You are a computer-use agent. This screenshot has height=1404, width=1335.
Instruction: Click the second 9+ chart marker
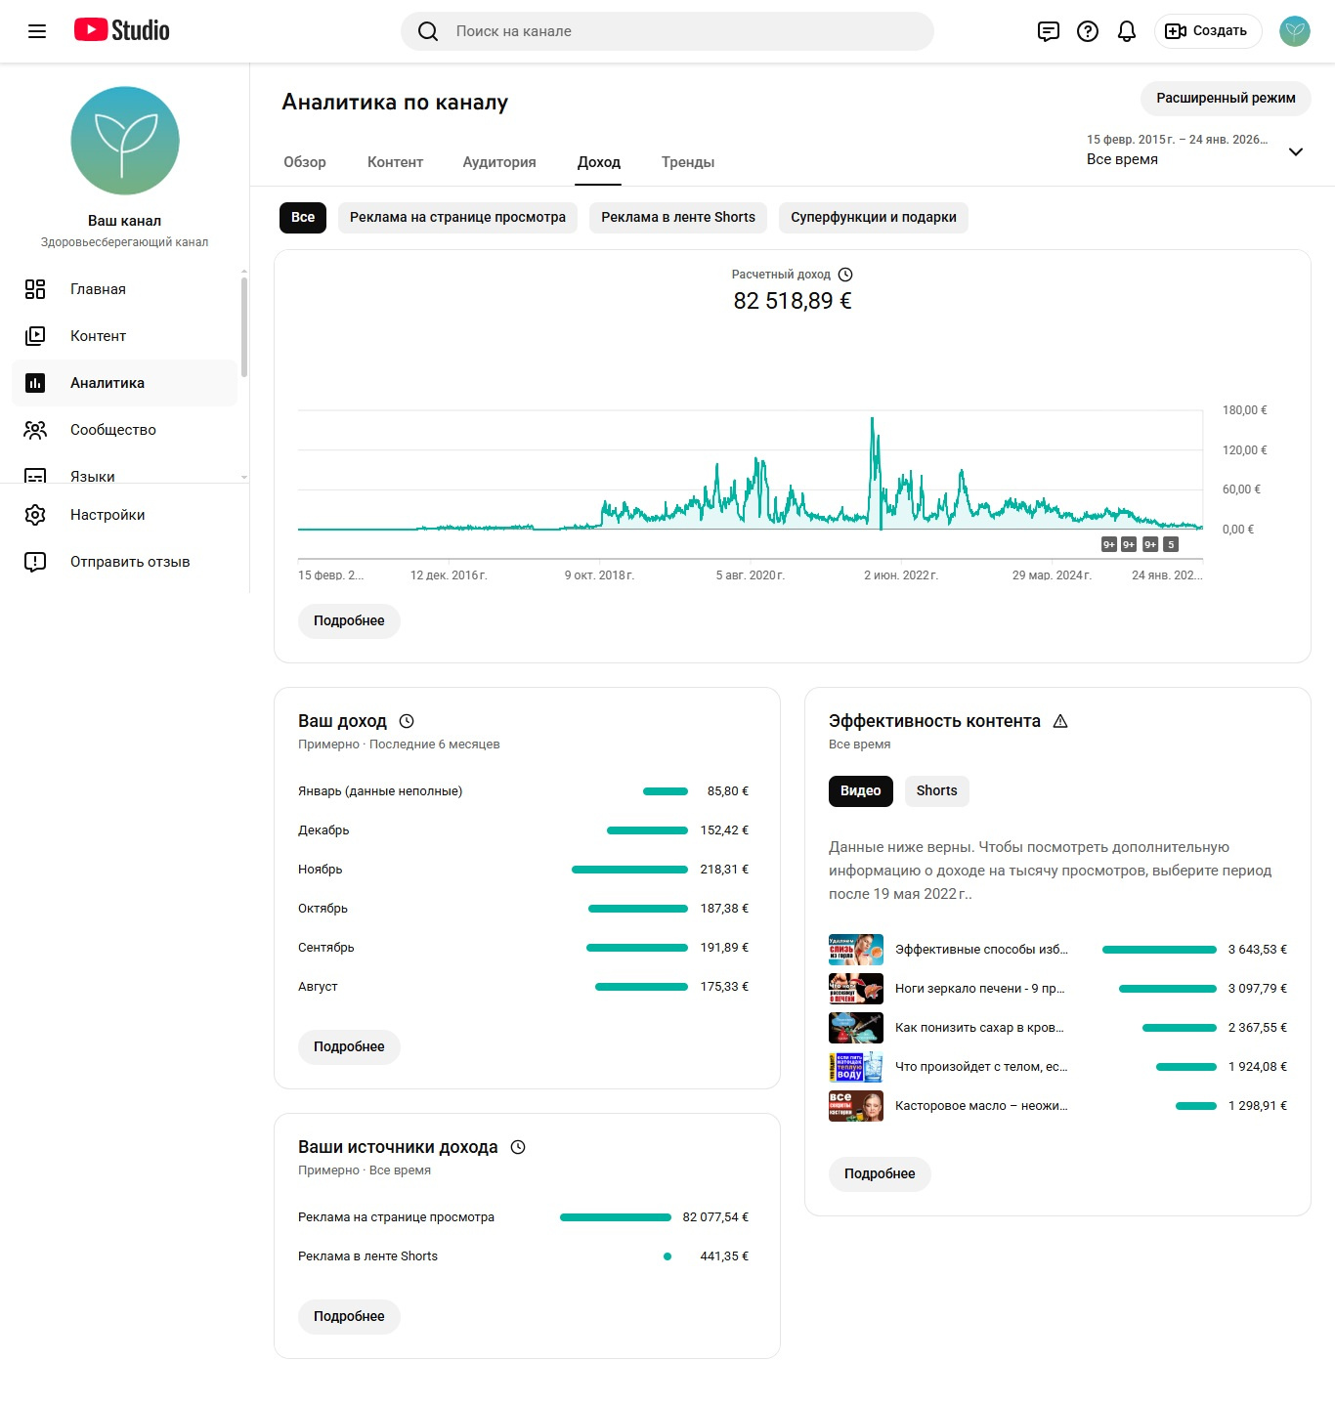[1129, 544]
